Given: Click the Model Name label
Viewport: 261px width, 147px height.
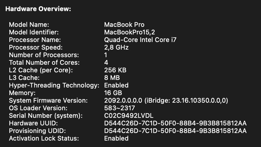Looking at the screenshot, I should pyautogui.click(x=29, y=24).
